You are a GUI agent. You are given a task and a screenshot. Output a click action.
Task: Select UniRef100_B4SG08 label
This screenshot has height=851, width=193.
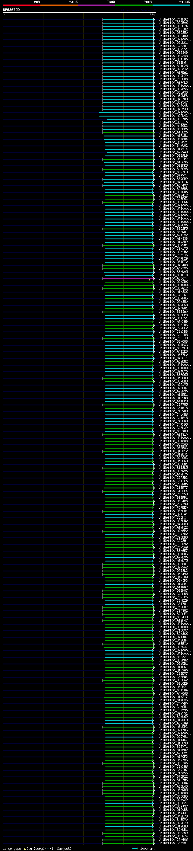173,169
